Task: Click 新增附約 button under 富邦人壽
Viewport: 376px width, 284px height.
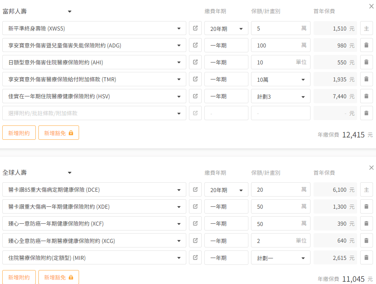Action: tap(19, 133)
